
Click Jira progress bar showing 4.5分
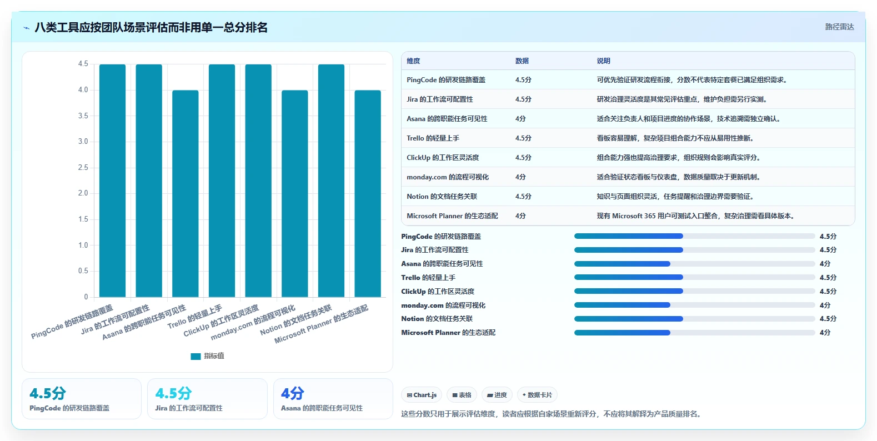pyautogui.click(x=694, y=250)
